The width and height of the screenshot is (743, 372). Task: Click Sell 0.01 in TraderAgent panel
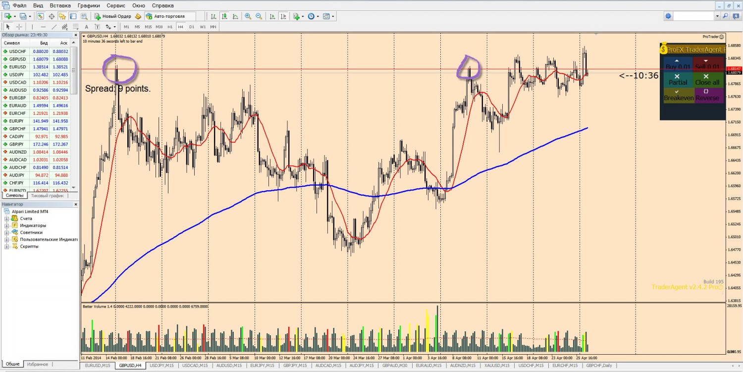pos(707,64)
